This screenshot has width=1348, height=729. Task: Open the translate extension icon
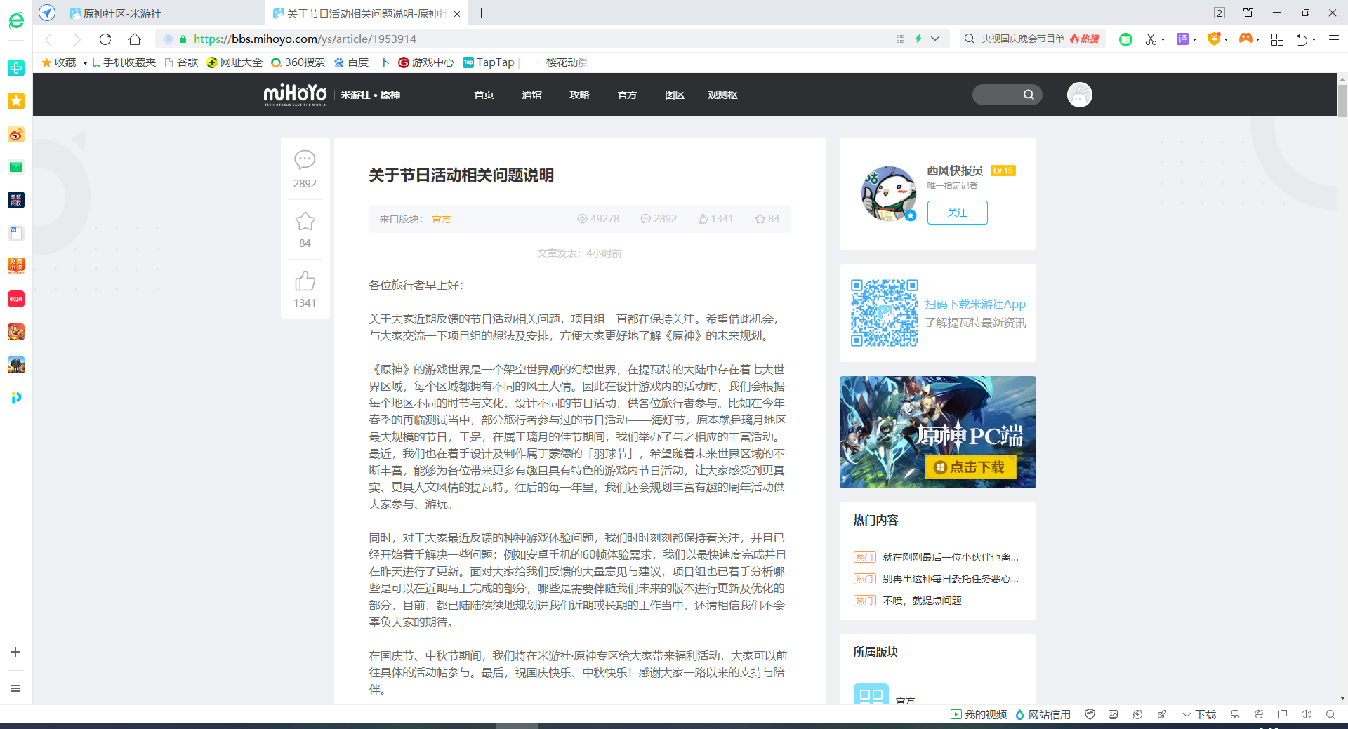1182,39
